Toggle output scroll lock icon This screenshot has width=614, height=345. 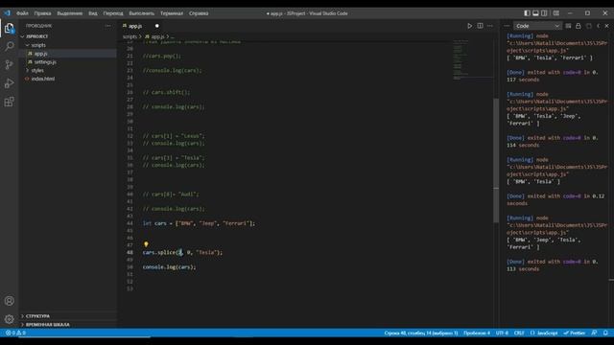click(x=579, y=26)
